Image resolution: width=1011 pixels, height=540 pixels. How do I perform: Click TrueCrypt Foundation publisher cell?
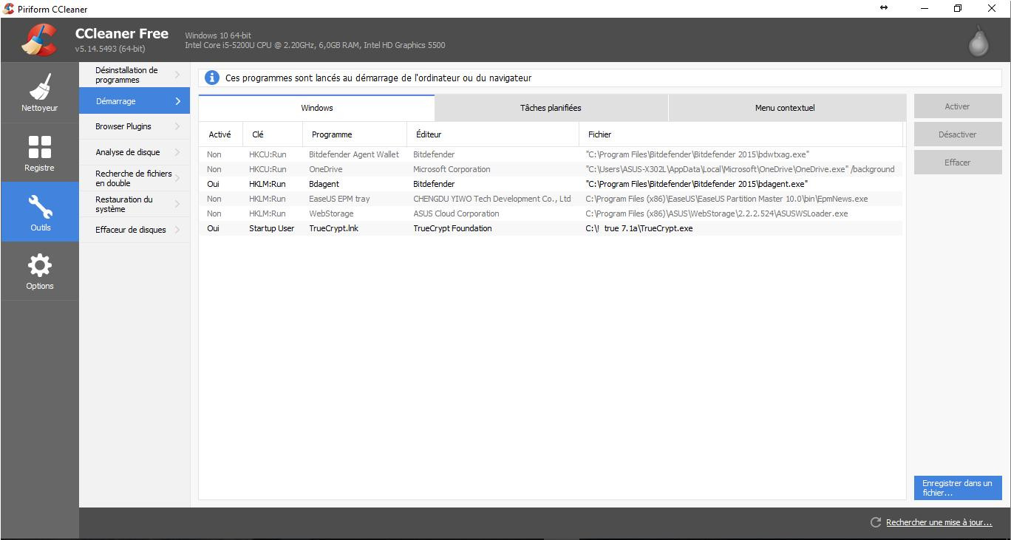(452, 228)
